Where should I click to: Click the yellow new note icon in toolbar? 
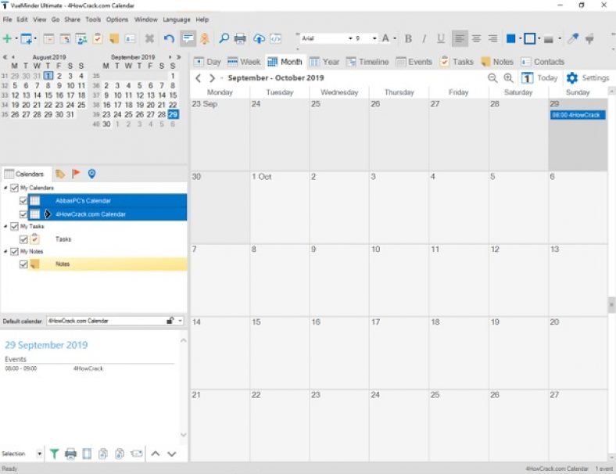114,38
